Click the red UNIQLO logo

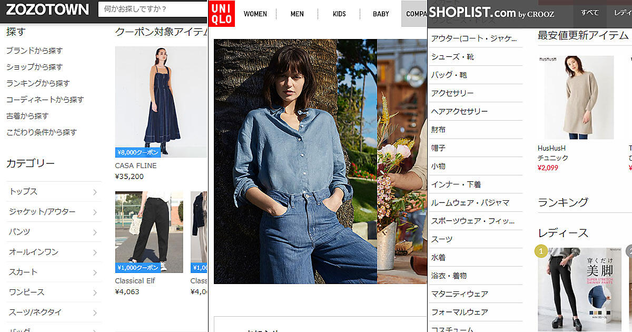click(222, 14)
